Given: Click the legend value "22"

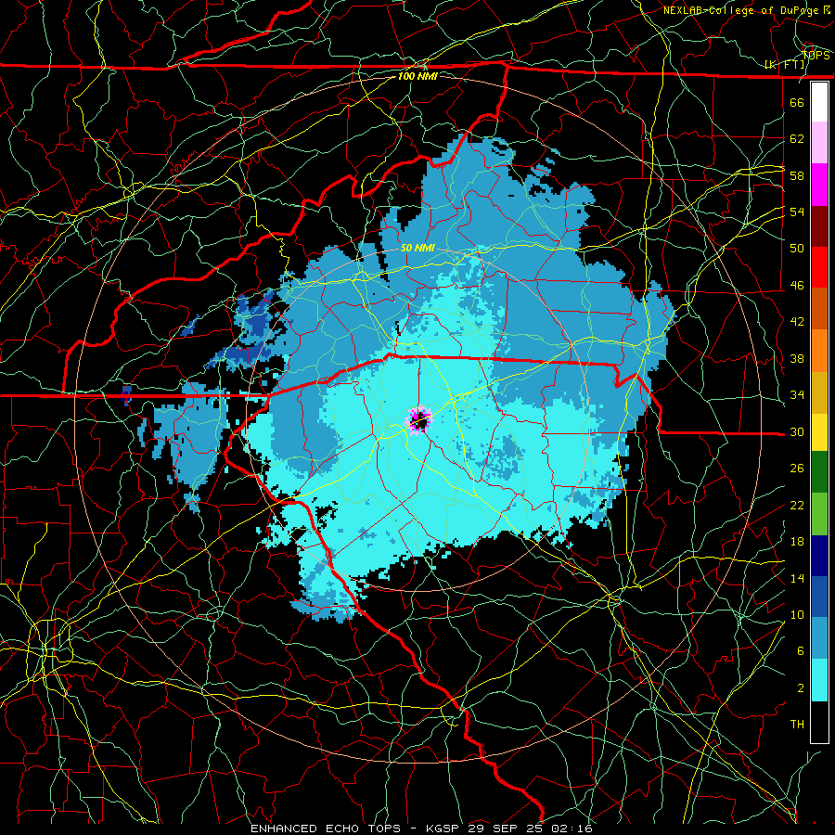Looking at the screenshot, I should (x=797, y=505).
